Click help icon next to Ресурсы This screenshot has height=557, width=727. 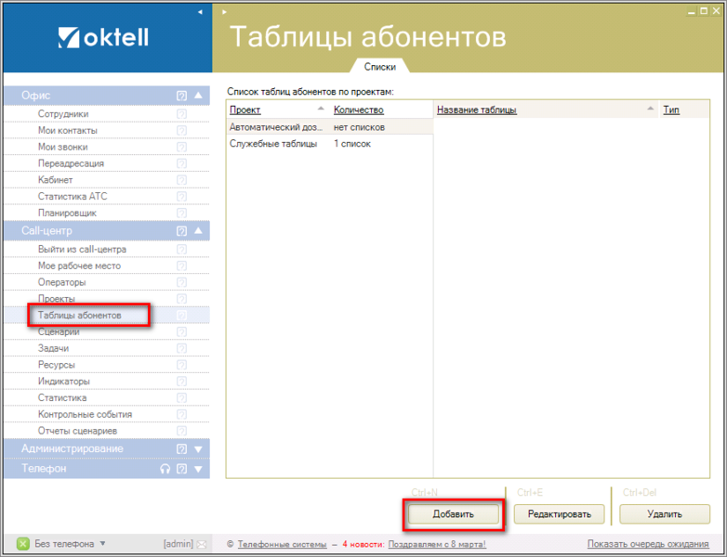(182, 366)
